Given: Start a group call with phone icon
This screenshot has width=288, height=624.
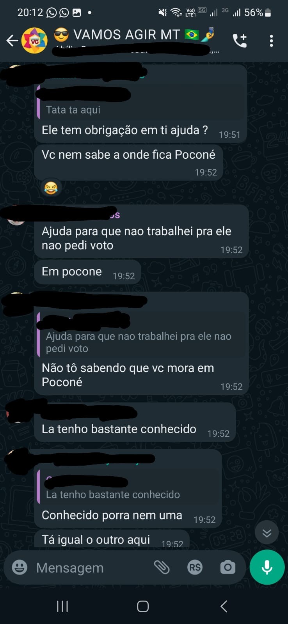Looking at the screenshot, I should [240, 41].
